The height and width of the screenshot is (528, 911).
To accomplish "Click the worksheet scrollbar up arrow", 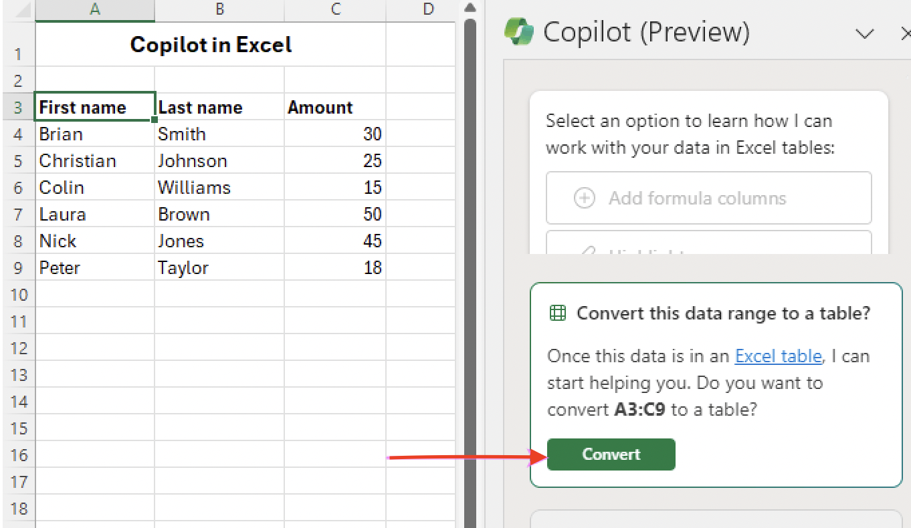I will [470, 9].
